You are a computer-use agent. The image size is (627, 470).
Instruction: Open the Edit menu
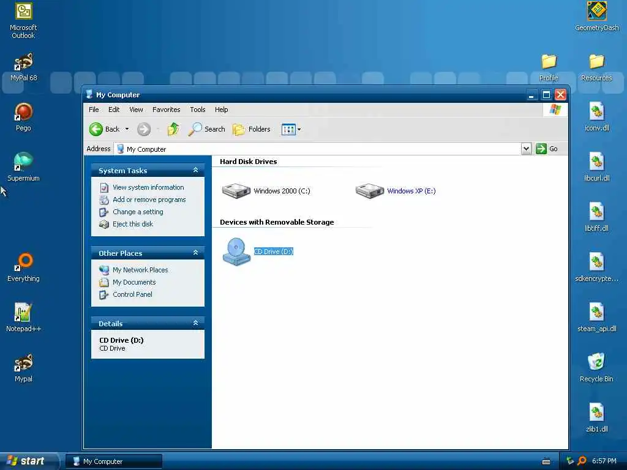click(x=114, y=110)
